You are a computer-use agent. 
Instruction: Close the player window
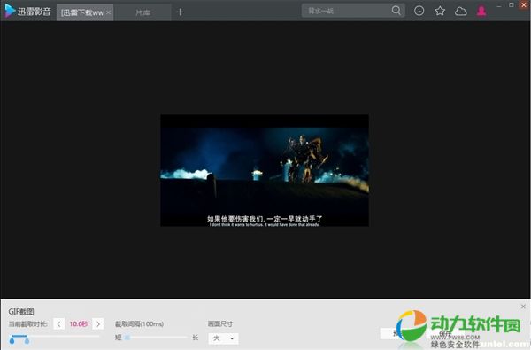pyautogui.click(x=524, y=4)
